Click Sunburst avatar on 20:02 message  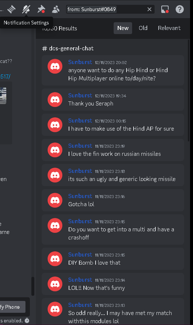point(55,66)
